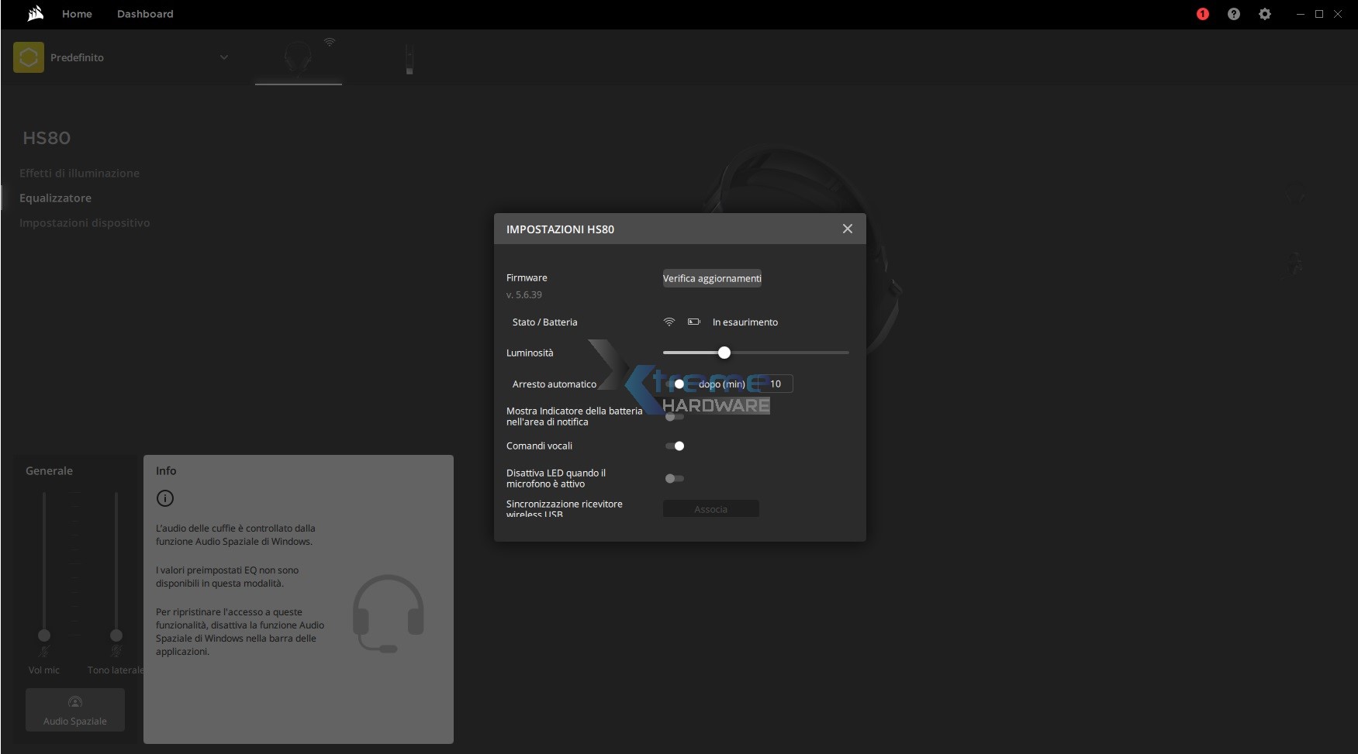Click Verifica aggiornamenti button
1358x754 pixels.
coord(711,278)
